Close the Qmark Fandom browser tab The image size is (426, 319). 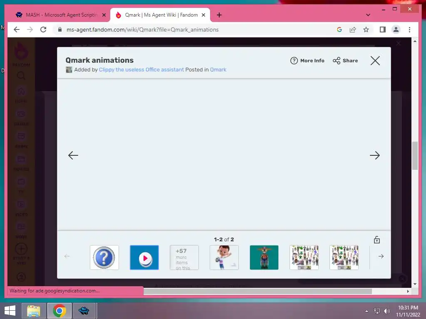[x=203, y=15]
